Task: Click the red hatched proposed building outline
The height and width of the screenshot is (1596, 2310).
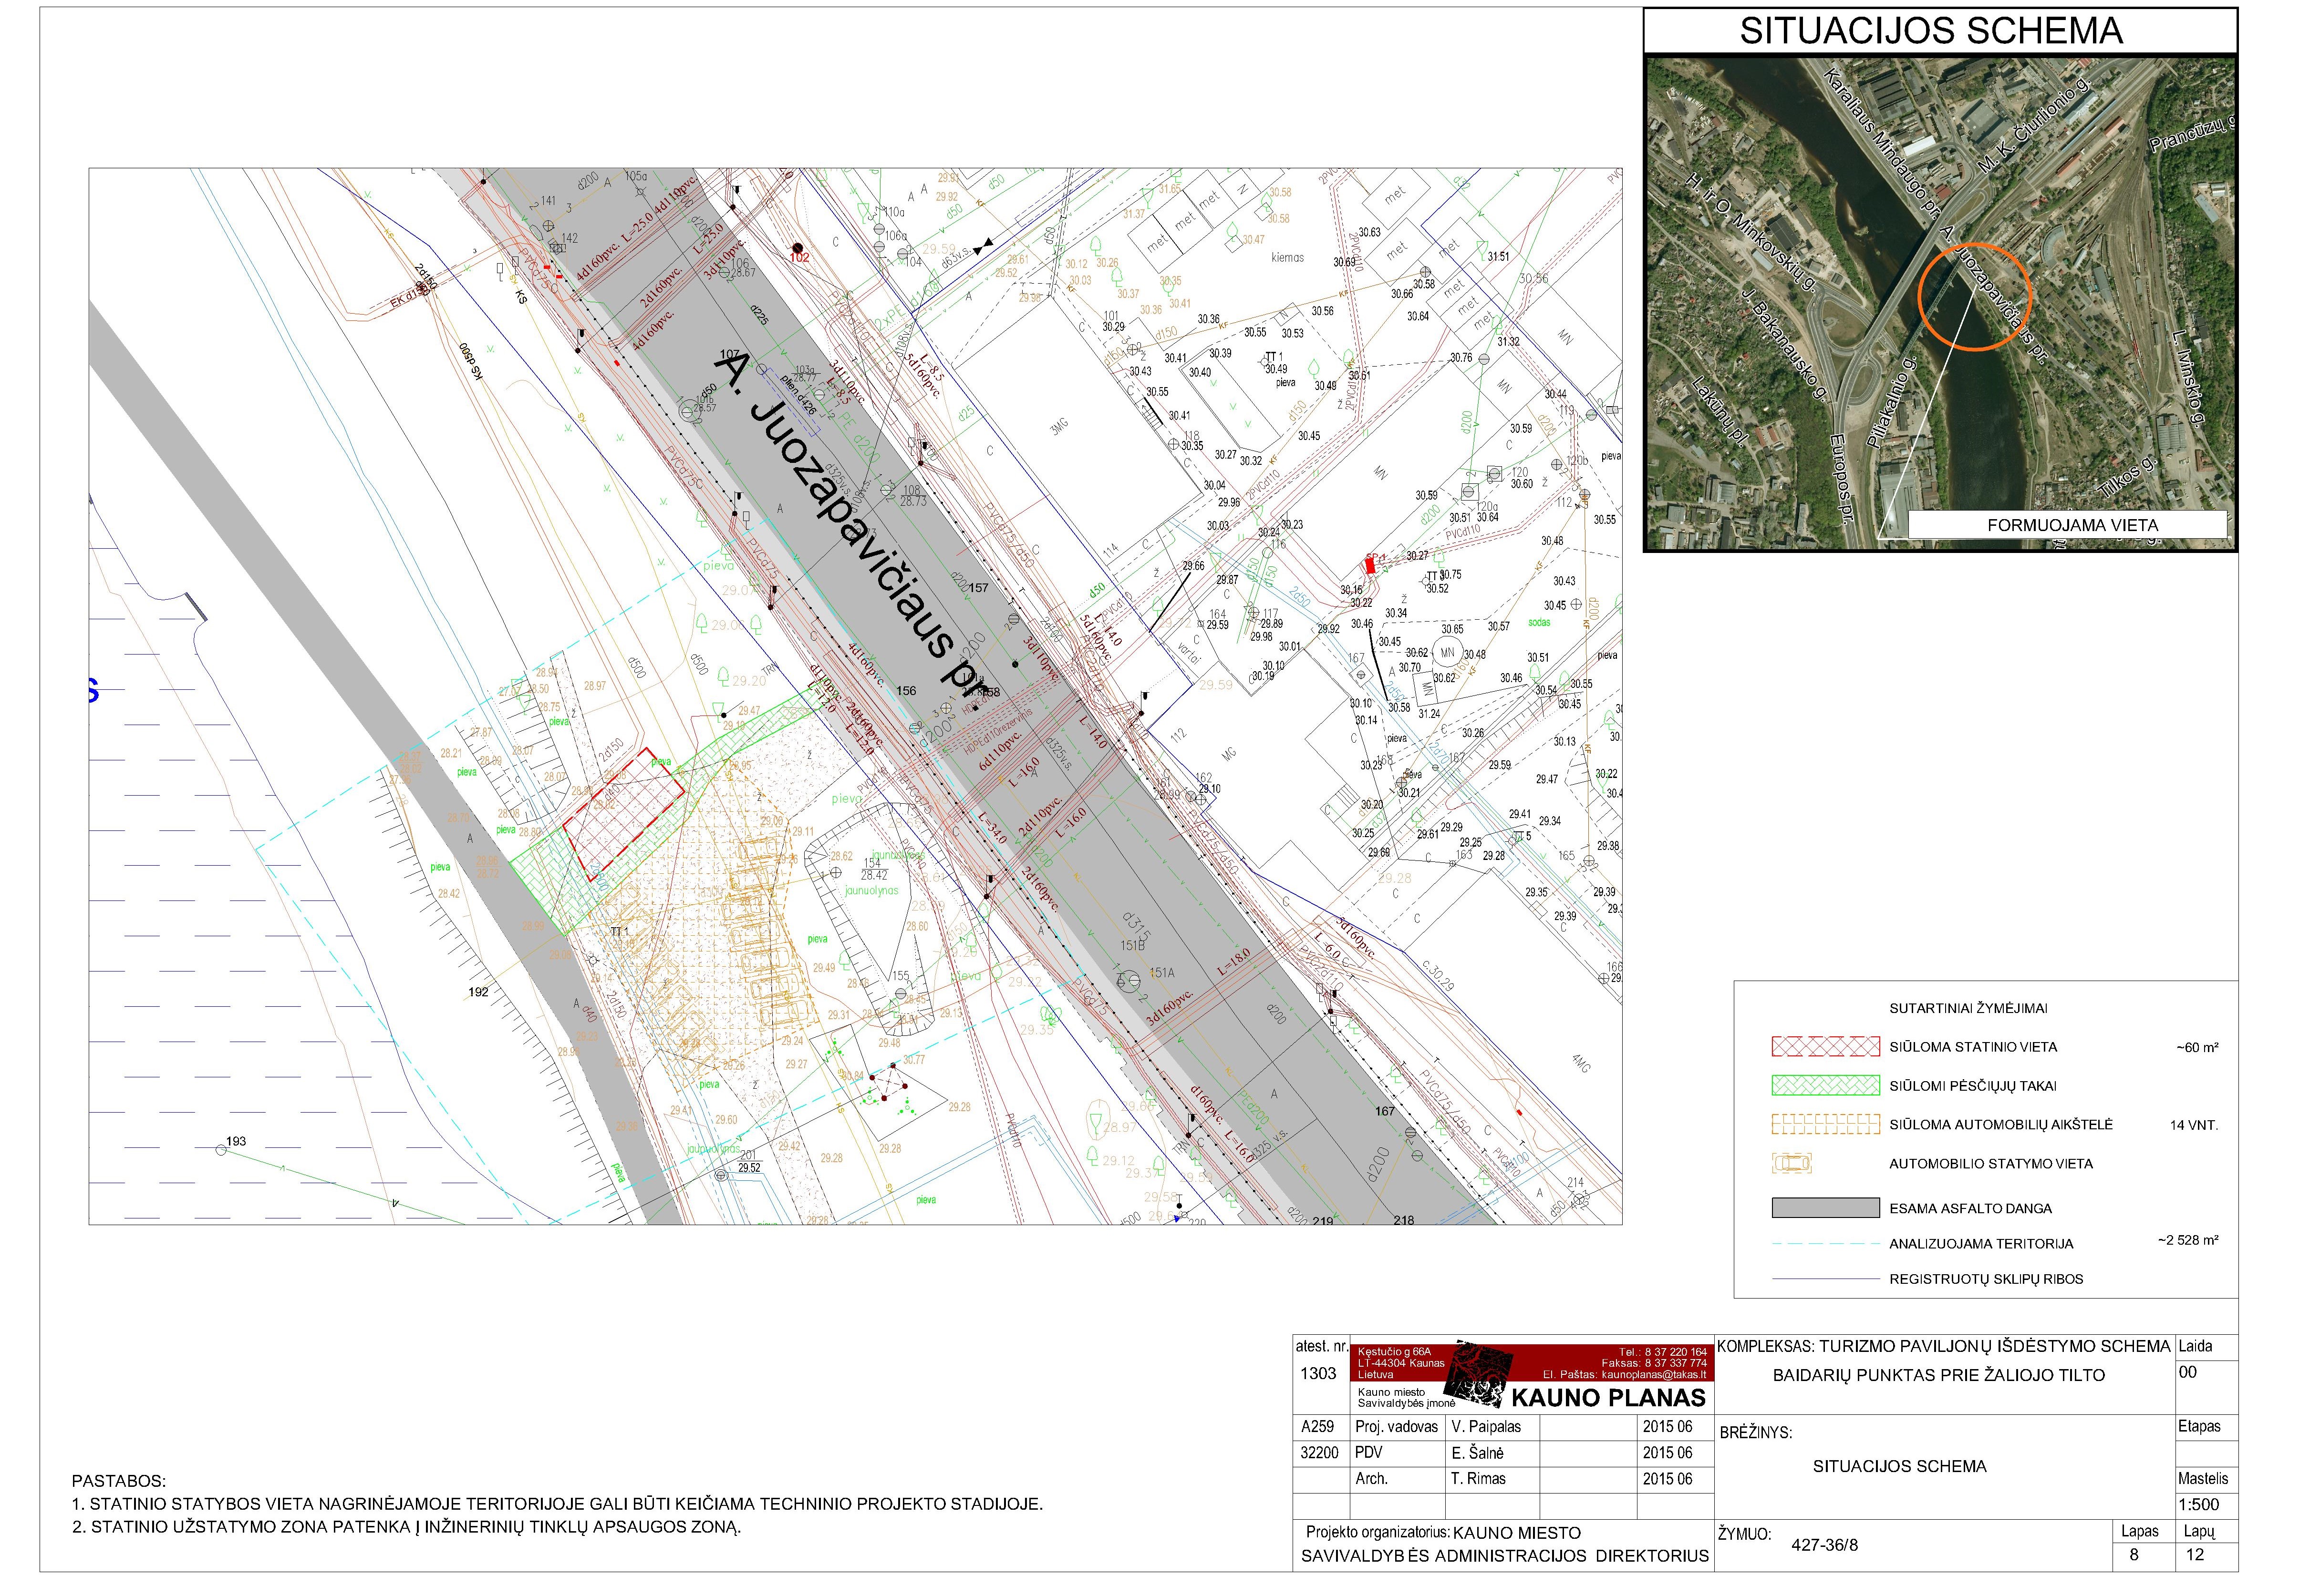Action: [x=622, y=813]
